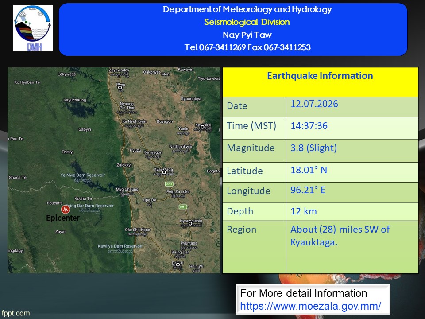Click the Phyu town marker on map
The width and height of the screenshot is (425, 319).
[120, 88]
